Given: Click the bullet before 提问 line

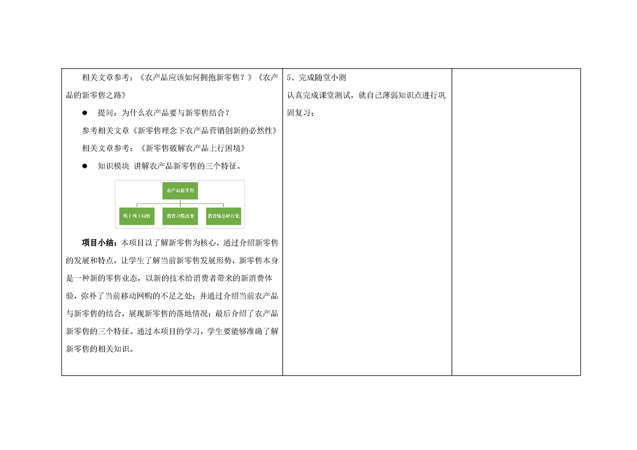Looking at the screenshot, I should 85,113.
